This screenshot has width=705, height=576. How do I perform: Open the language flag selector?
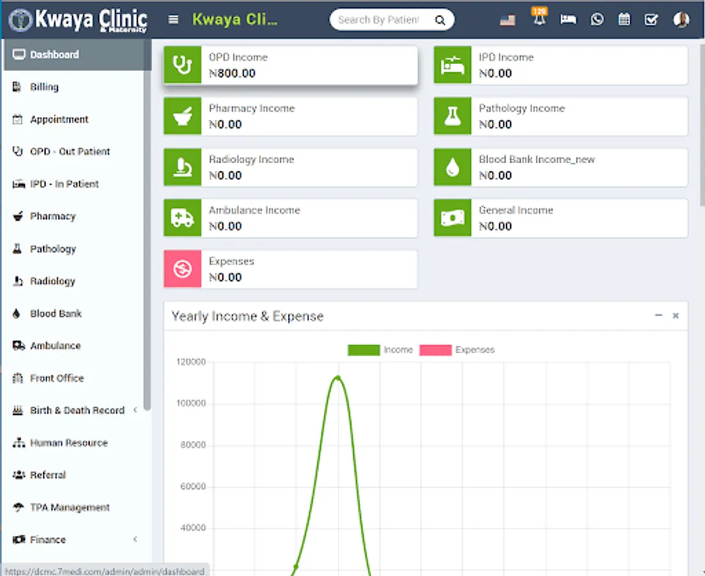coord(507,20)
